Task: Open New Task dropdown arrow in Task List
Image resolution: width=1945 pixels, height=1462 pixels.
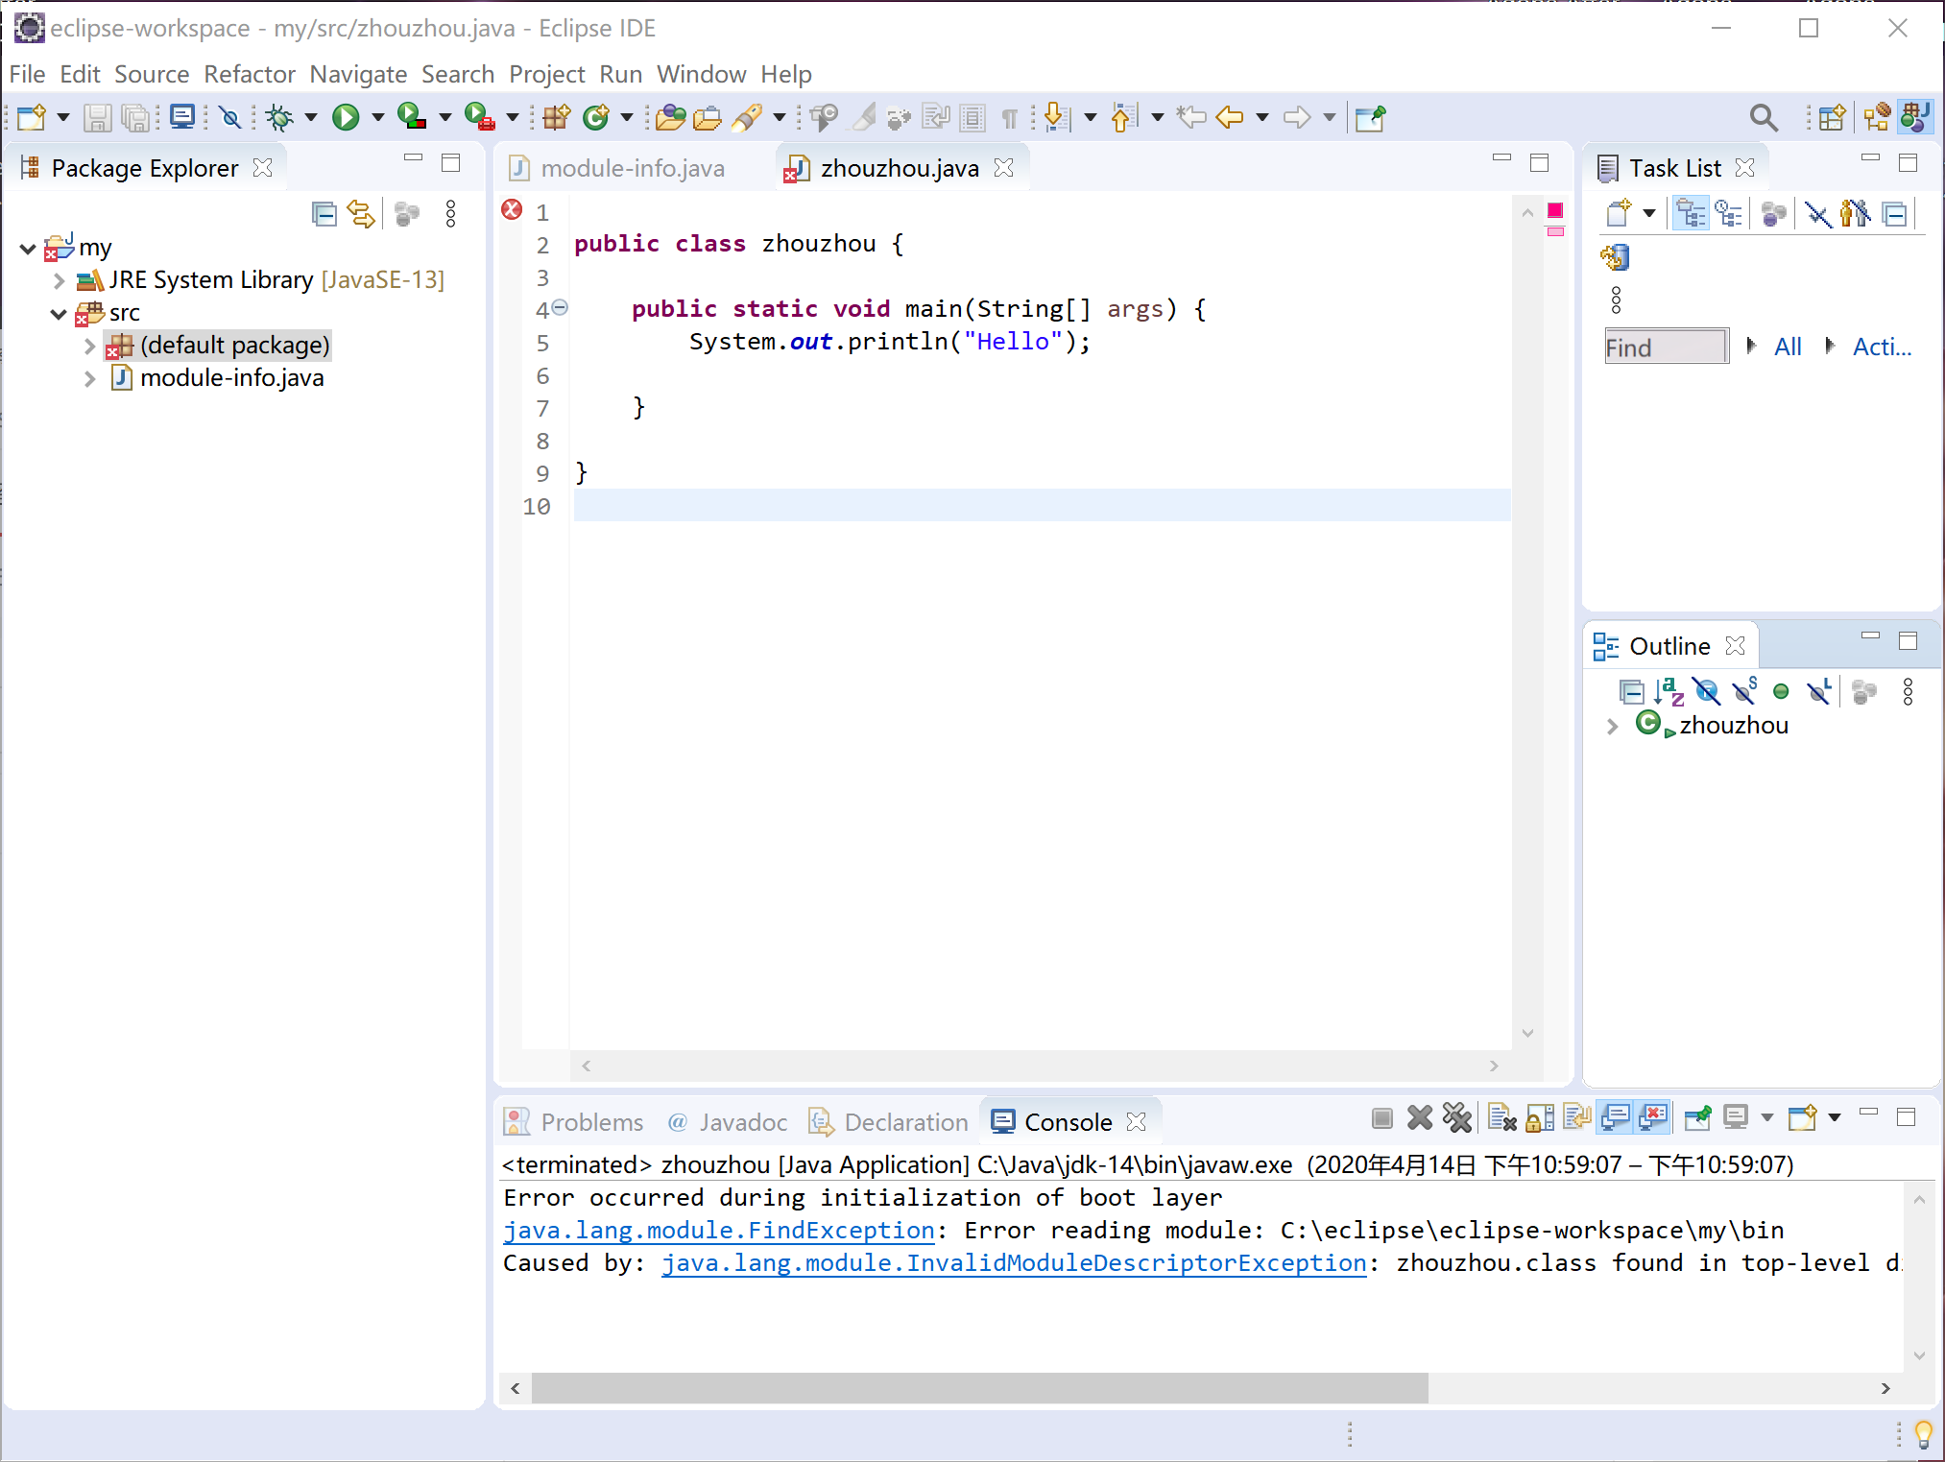Action: coord(1649,212)
